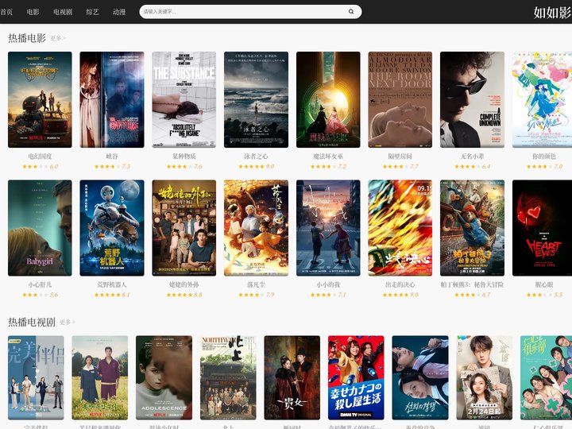Open the 贵女 drama poster

(x=292, y=377)
